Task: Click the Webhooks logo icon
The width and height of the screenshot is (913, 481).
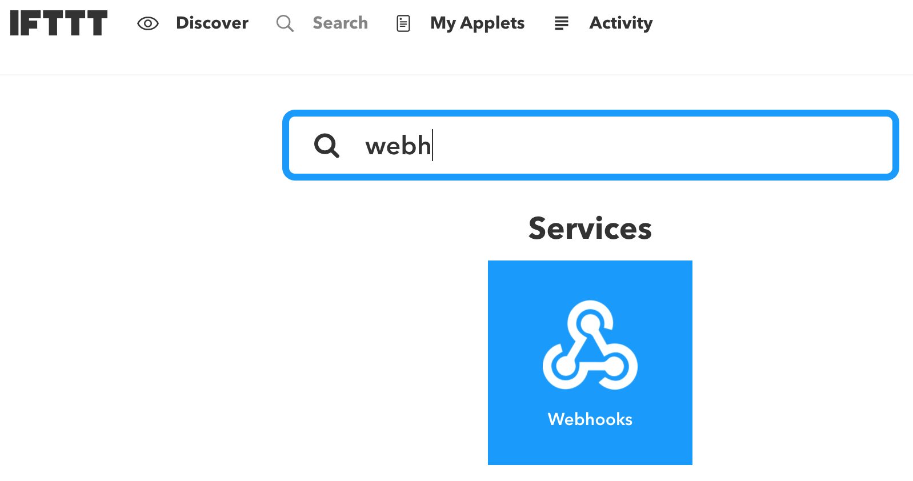Action: coord(590,345)
